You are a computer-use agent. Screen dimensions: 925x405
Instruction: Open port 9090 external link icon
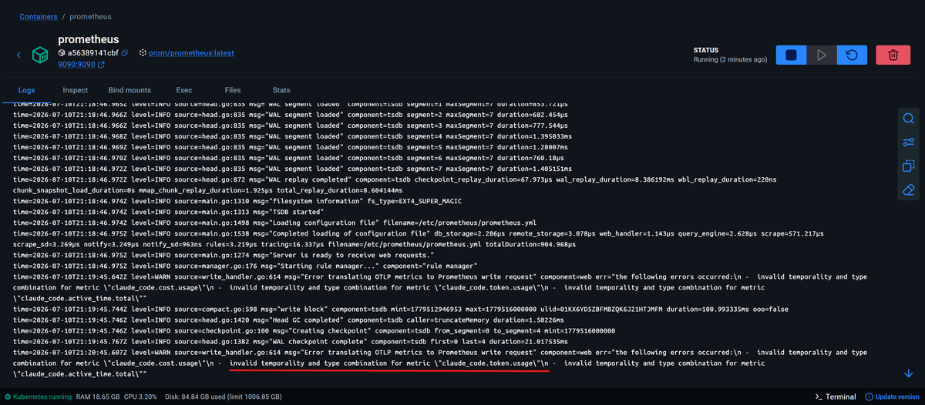coord(101,65)
